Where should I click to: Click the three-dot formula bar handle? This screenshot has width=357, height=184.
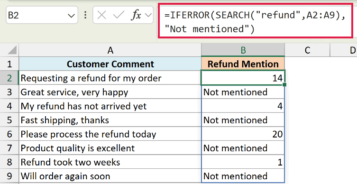coord(85,15)
